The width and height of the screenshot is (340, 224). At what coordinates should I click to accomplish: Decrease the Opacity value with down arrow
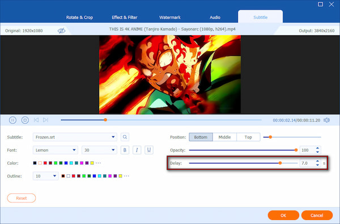coord(317,152)
